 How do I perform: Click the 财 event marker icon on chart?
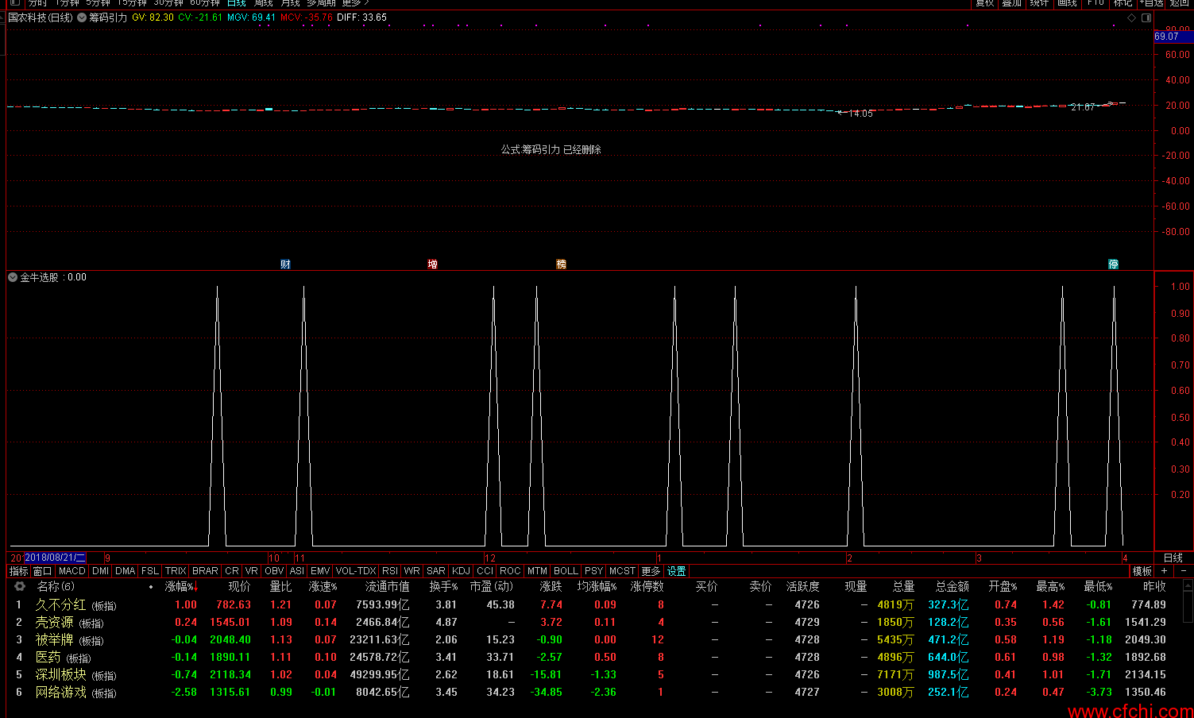click(x=285, y=264)
